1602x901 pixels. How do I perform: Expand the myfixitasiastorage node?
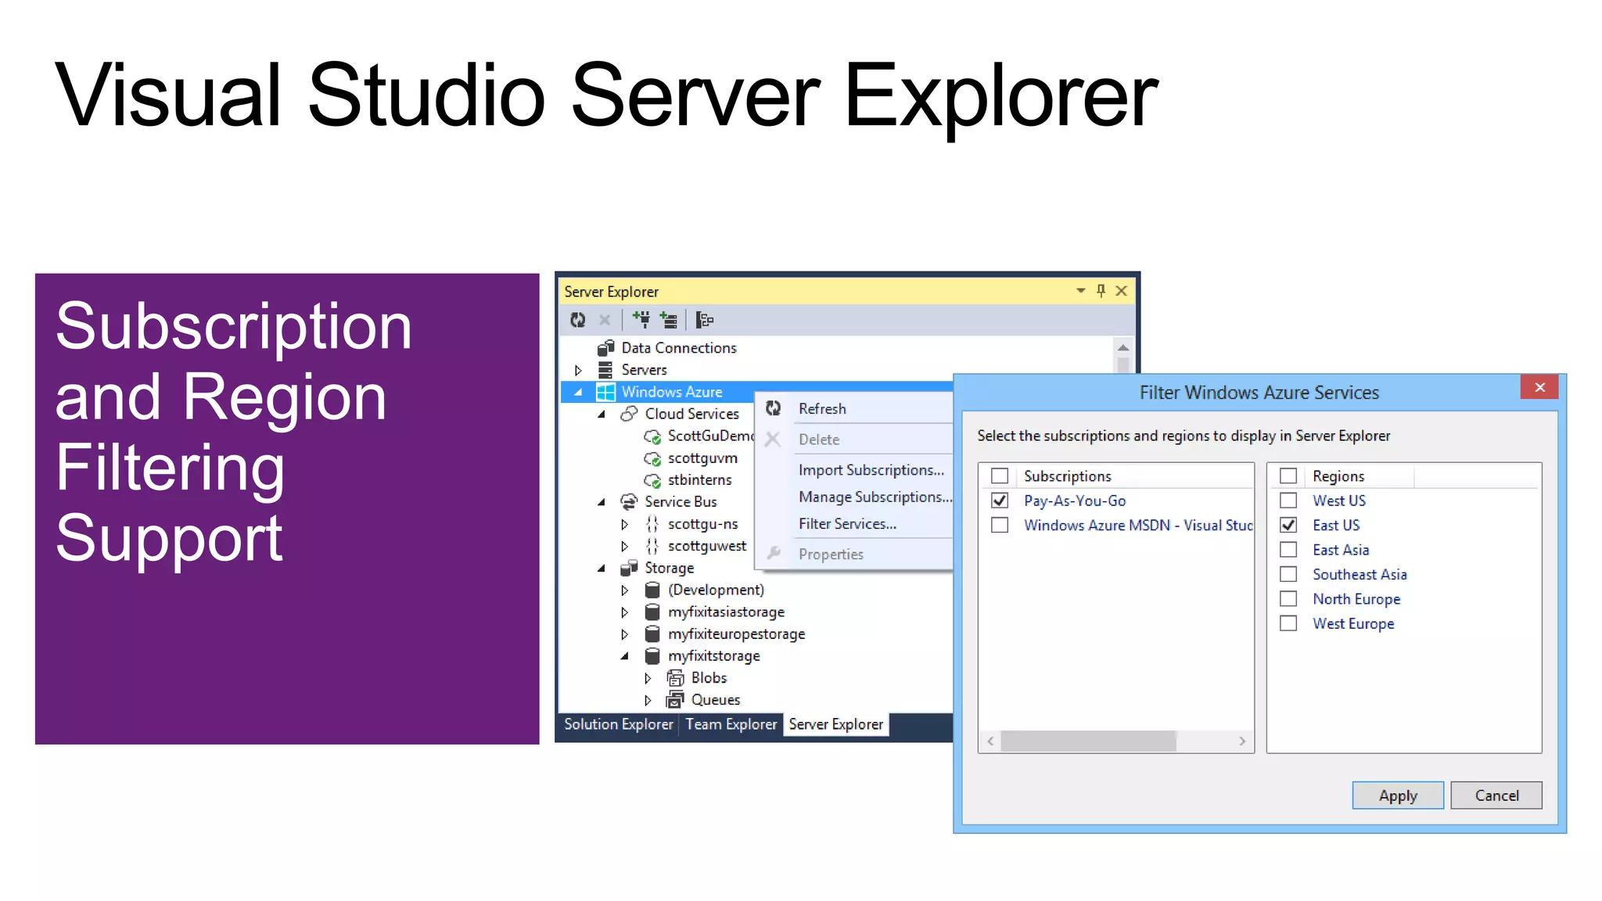[624, 612]
